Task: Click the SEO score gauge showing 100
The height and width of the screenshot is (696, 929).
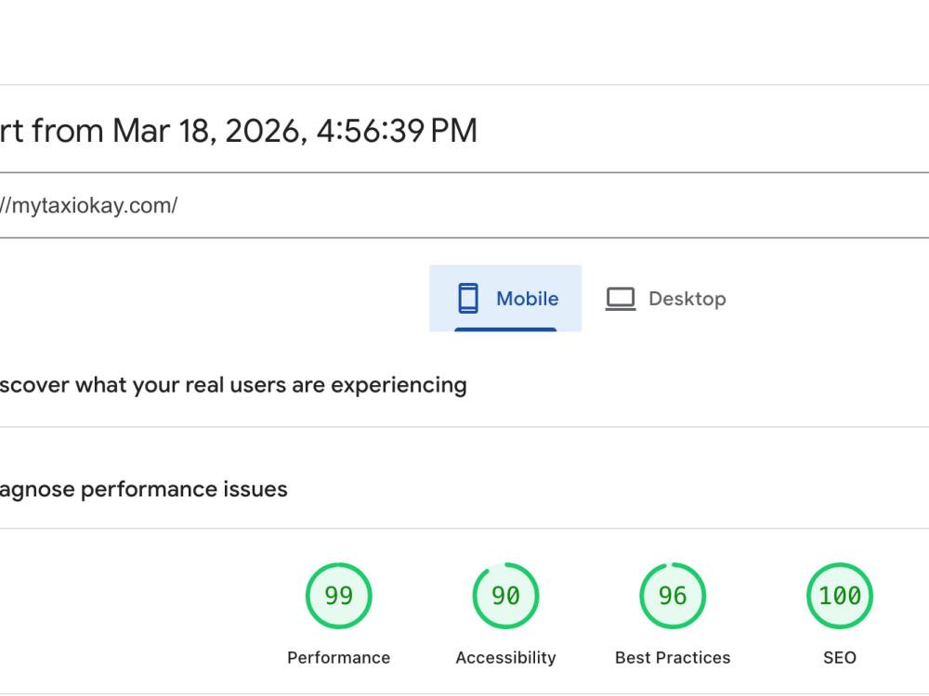Action: coord(840,596)
